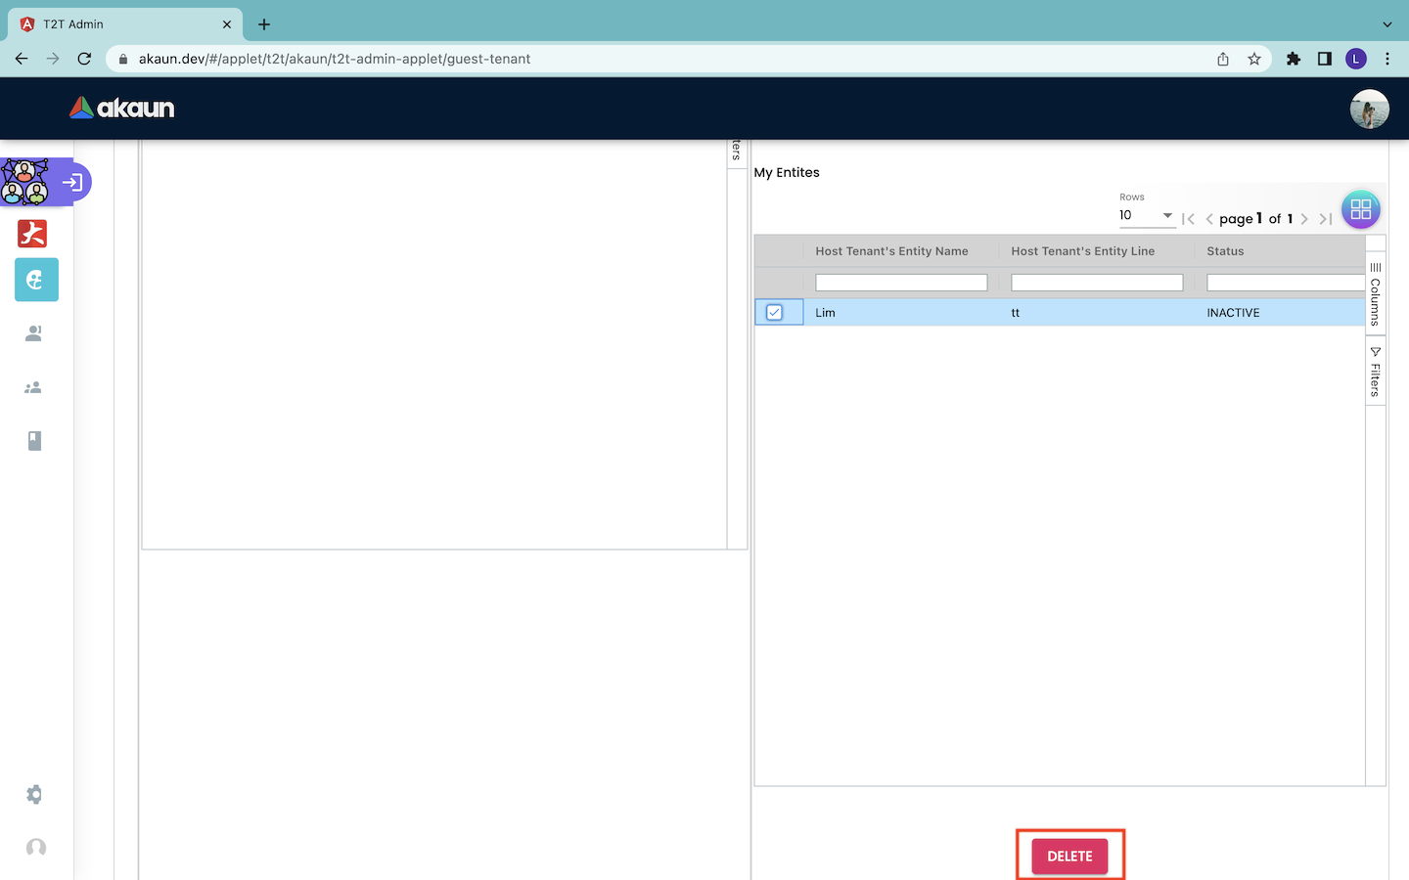
Task: Open the browser extensions puzzle icon
Action: coord(1294,59)
